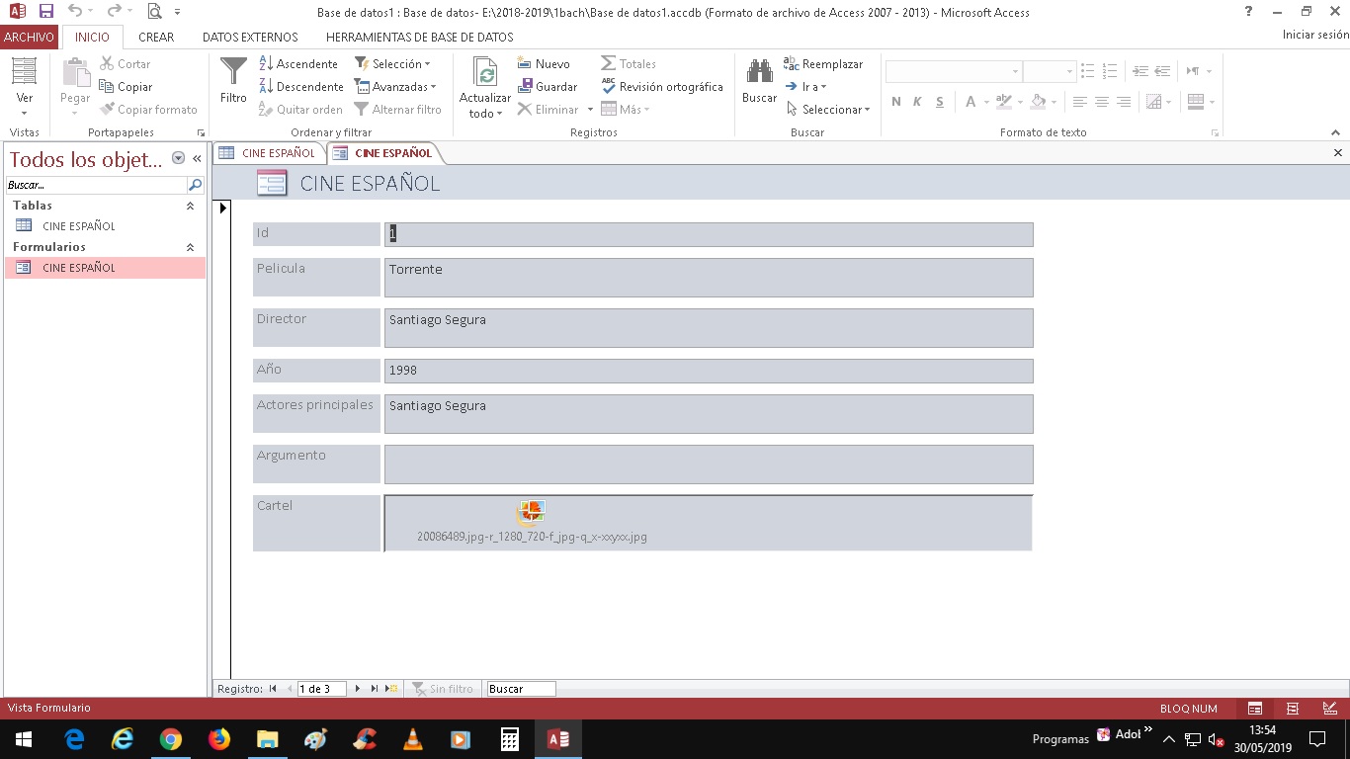Screen dimensions: 1350x759
Task: Click the empty Argumento field
Action: tap(709, 464)
